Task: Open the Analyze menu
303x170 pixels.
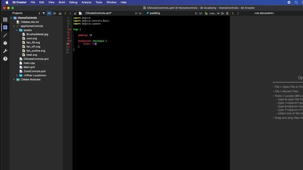Action: (x=86, y=2)
